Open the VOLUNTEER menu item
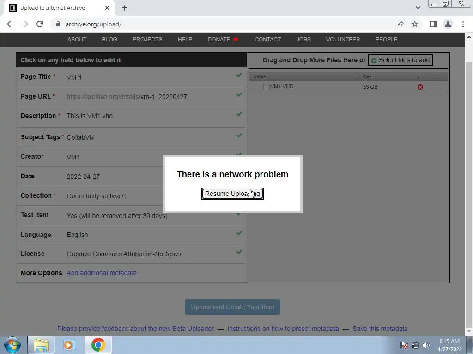The height and width of the screenshot is (354, 473). tap(343, 40)
